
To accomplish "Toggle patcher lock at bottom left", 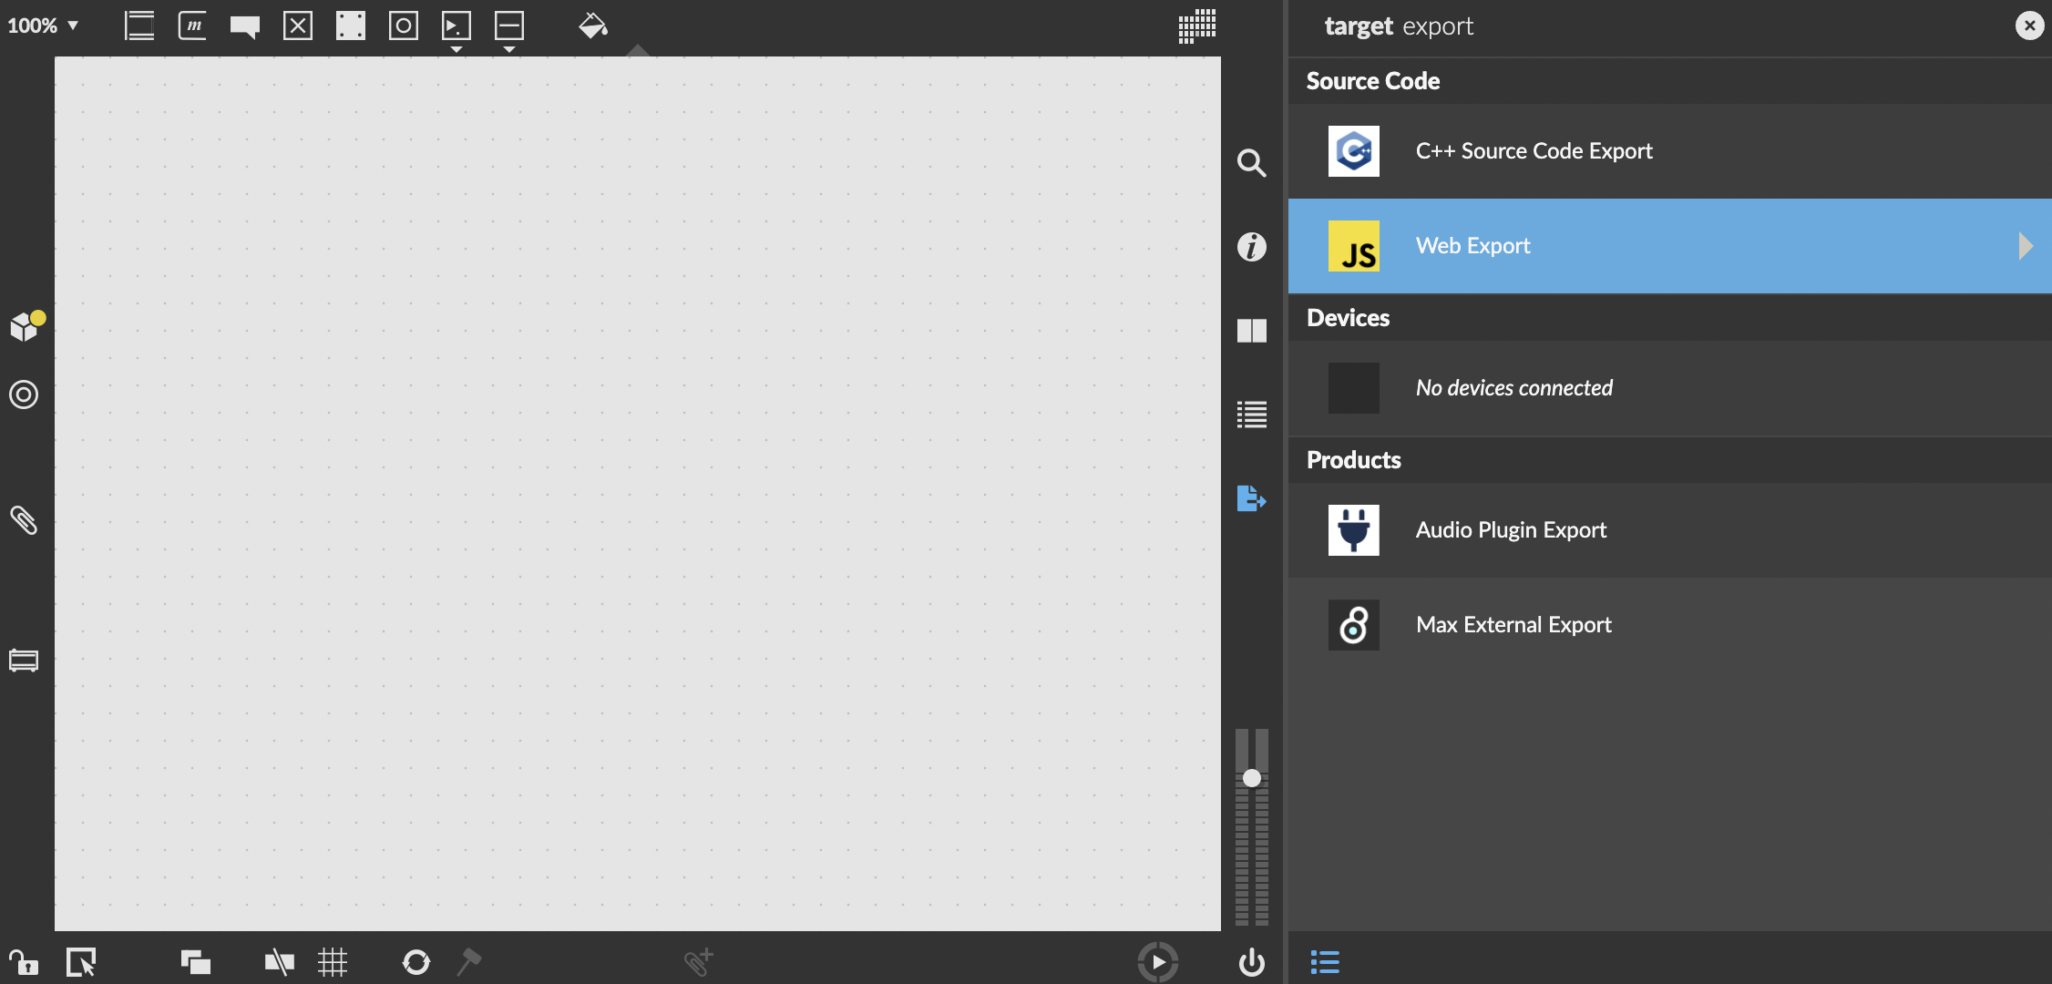I will tap(23, 962).
